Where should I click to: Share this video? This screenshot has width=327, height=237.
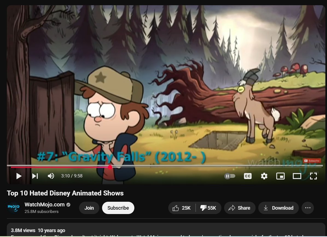point(240,208)
